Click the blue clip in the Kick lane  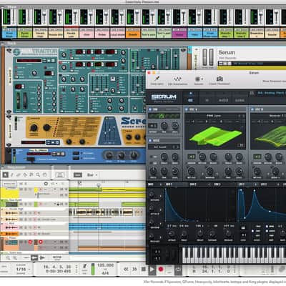[107, 227]
